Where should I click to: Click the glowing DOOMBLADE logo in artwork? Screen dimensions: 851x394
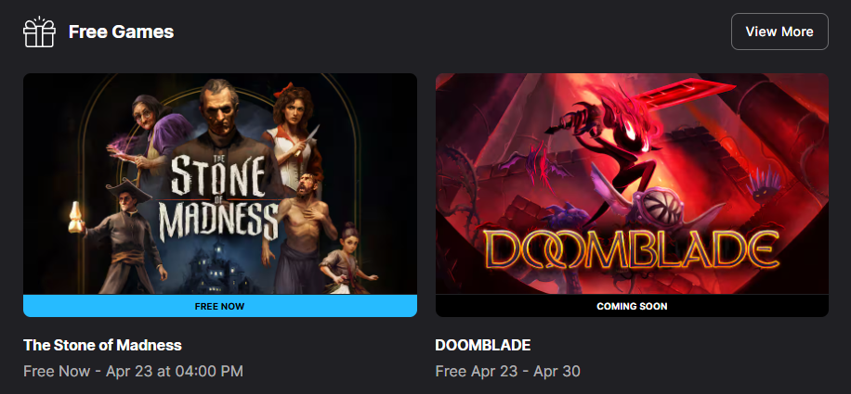631,250
